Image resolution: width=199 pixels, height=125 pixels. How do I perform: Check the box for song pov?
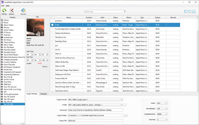point(52,46)
